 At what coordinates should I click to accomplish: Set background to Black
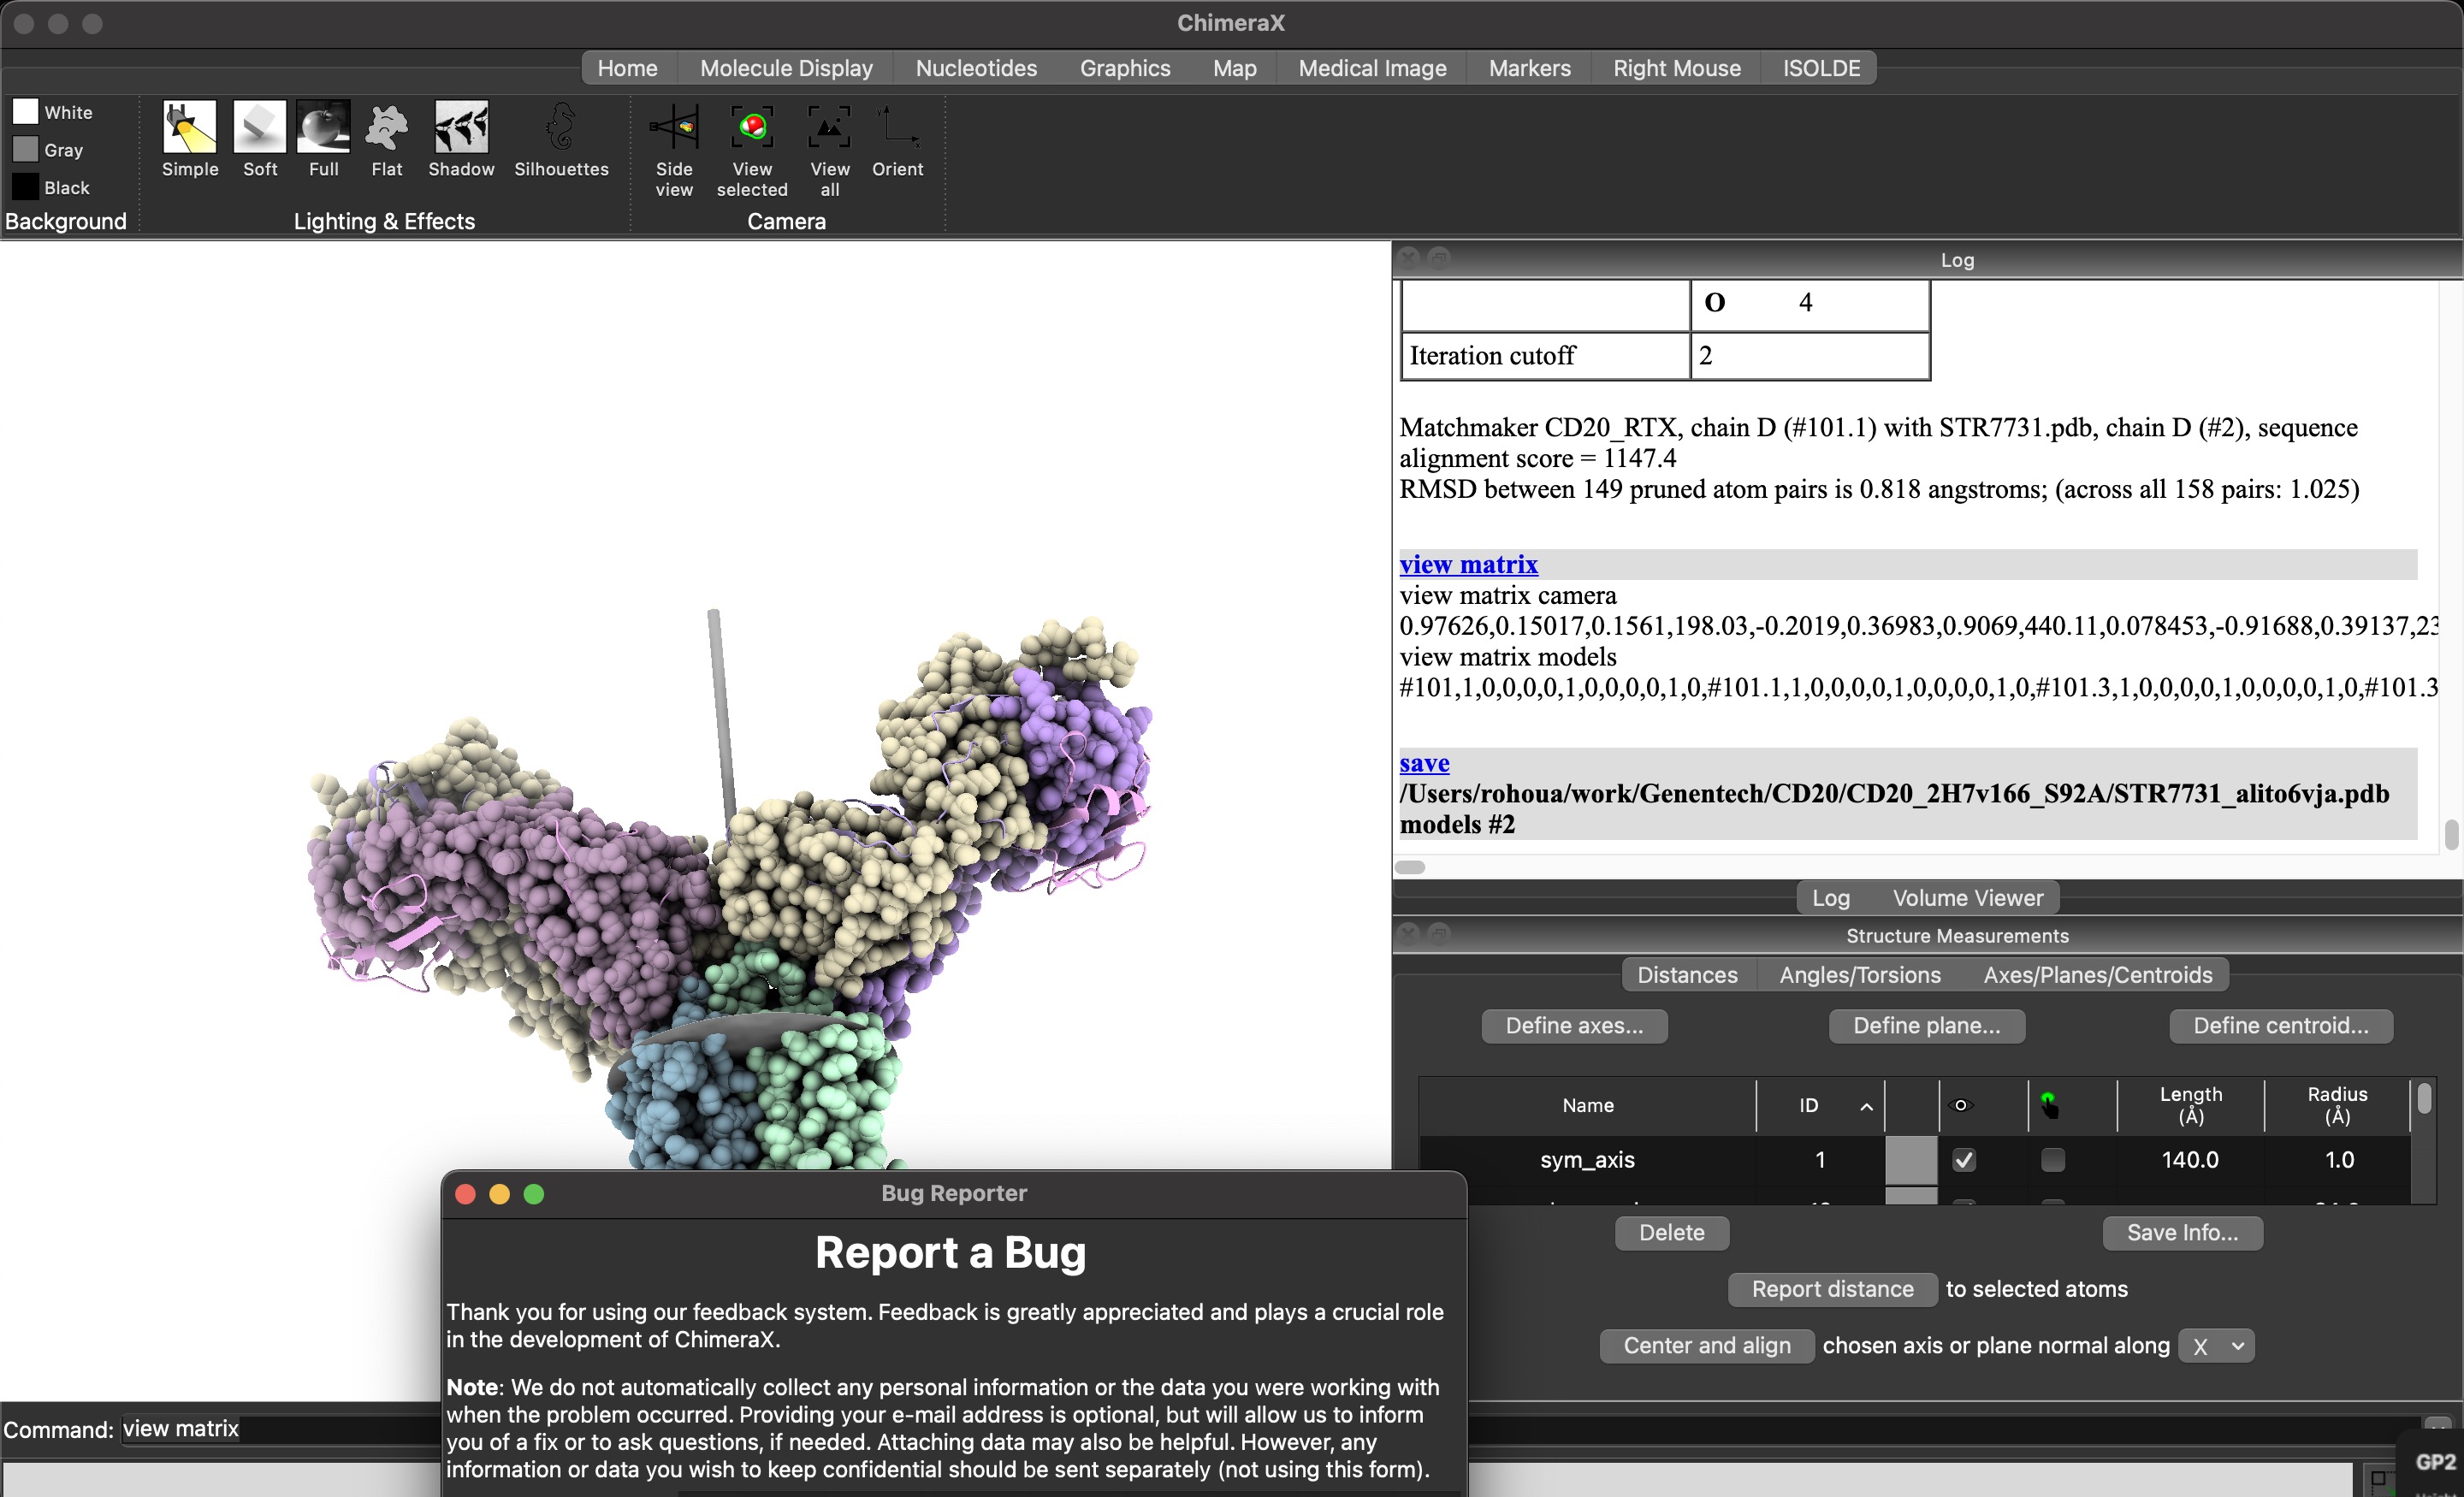[x=26, y=187]
